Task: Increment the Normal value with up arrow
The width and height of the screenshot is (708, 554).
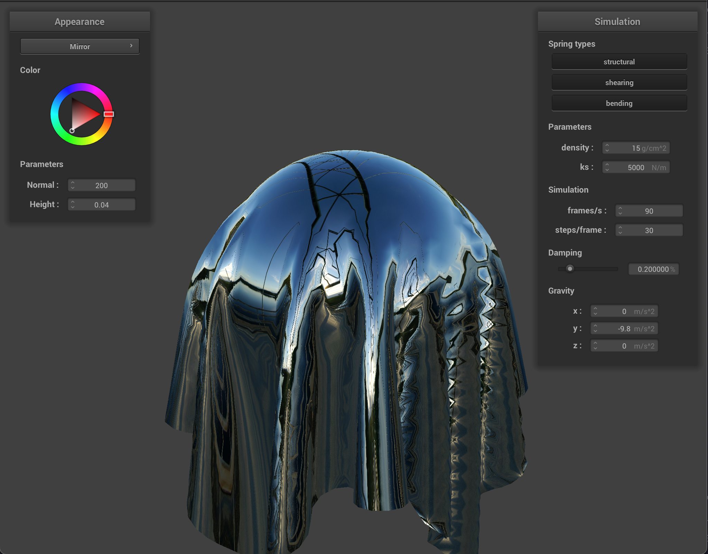Action: point(73,183)
